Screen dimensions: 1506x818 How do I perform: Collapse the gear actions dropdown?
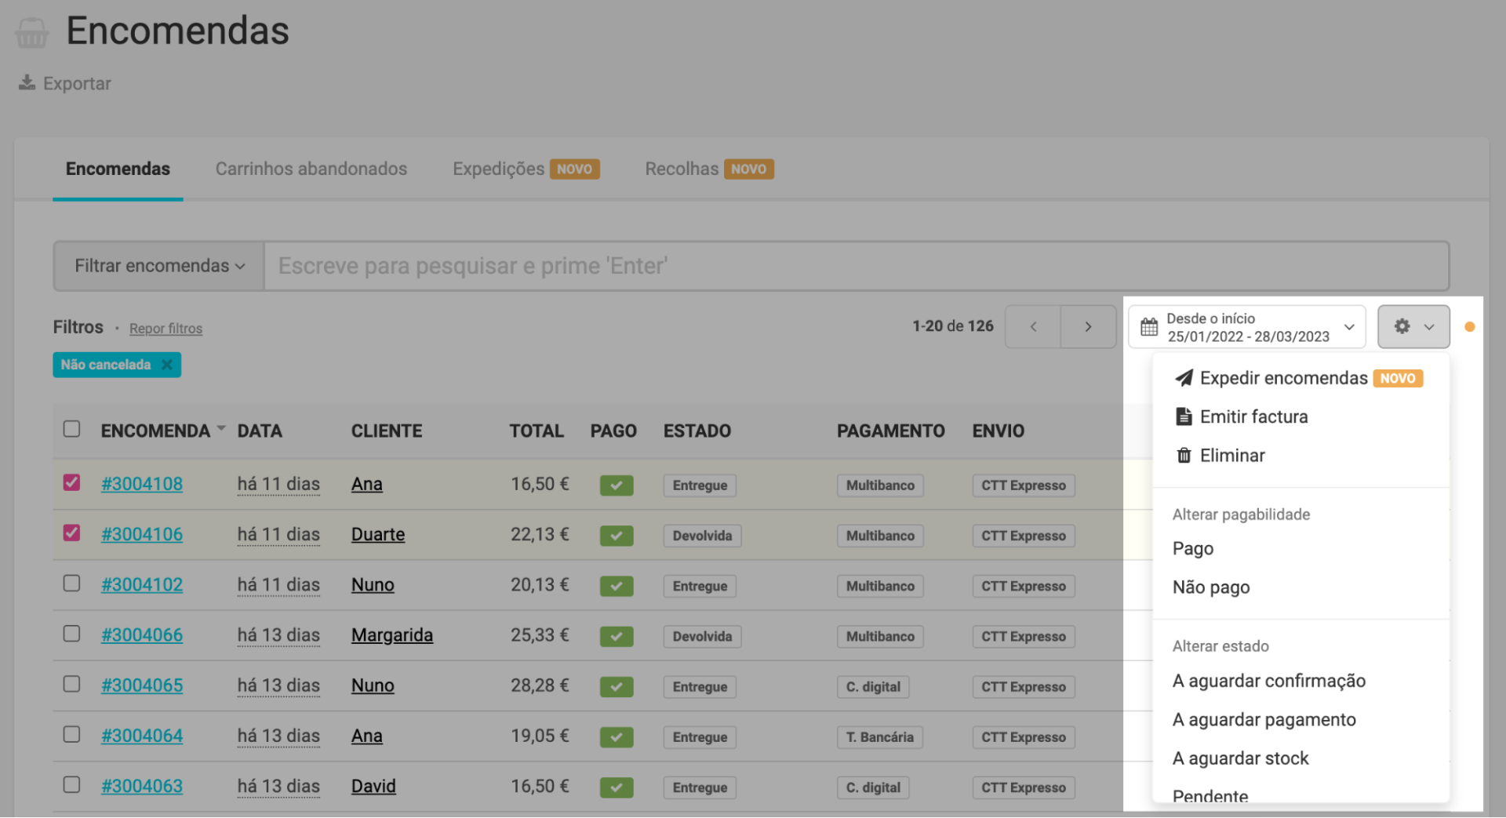click(1413, 327)
